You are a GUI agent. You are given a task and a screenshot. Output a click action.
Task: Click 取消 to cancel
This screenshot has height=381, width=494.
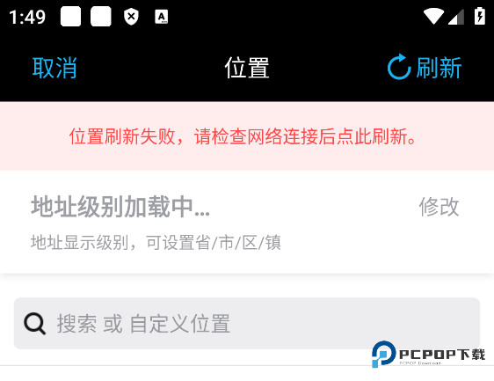[54, 68]
